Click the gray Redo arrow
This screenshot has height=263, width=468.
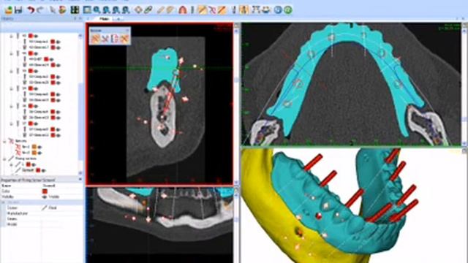coord(39,9)
